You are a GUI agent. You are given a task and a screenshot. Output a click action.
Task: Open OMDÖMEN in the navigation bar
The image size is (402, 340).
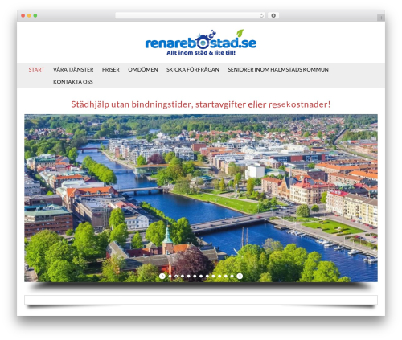pos(143,70)
